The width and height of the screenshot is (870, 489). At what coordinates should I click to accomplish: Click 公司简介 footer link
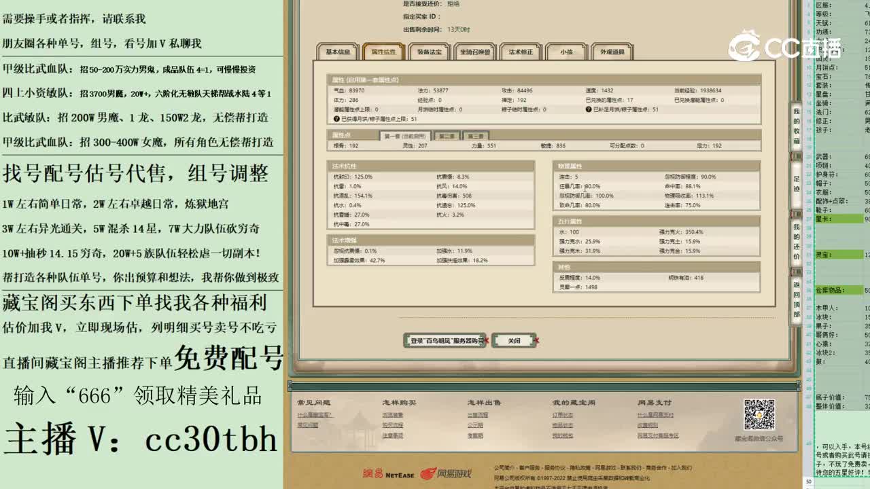pyautogui.click(x=504, y=468)
